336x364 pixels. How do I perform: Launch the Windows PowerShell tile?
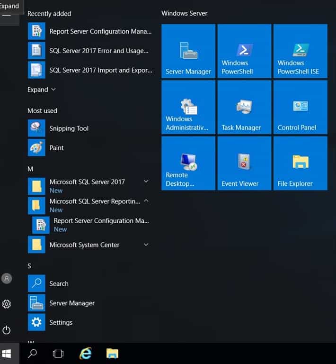click(244, 51)
